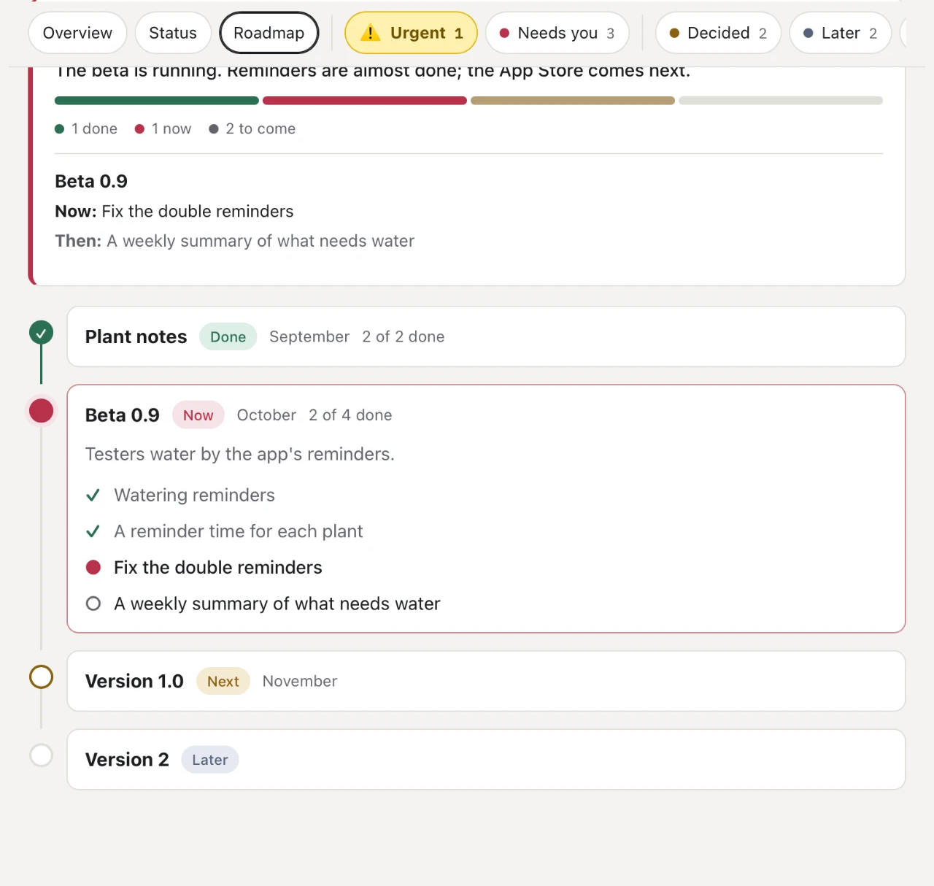Image resolution: width=934 pixels, height=886 pixels.
Task: Click the 'Then: A weekly summary' line in the summary
Action: (235, 241)
